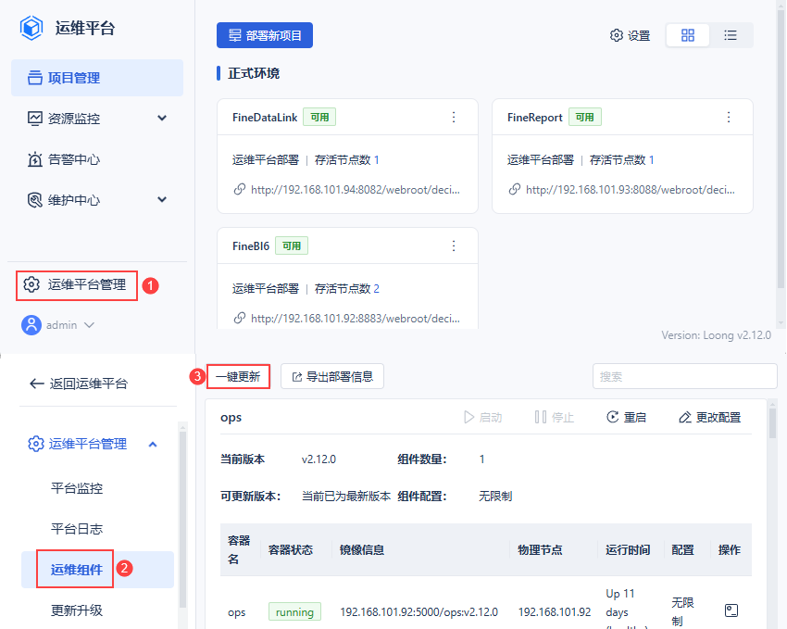
Task: Click the image info 192.168.101.92:5000/ops:v2.12.0
Action: coord(418,612)
